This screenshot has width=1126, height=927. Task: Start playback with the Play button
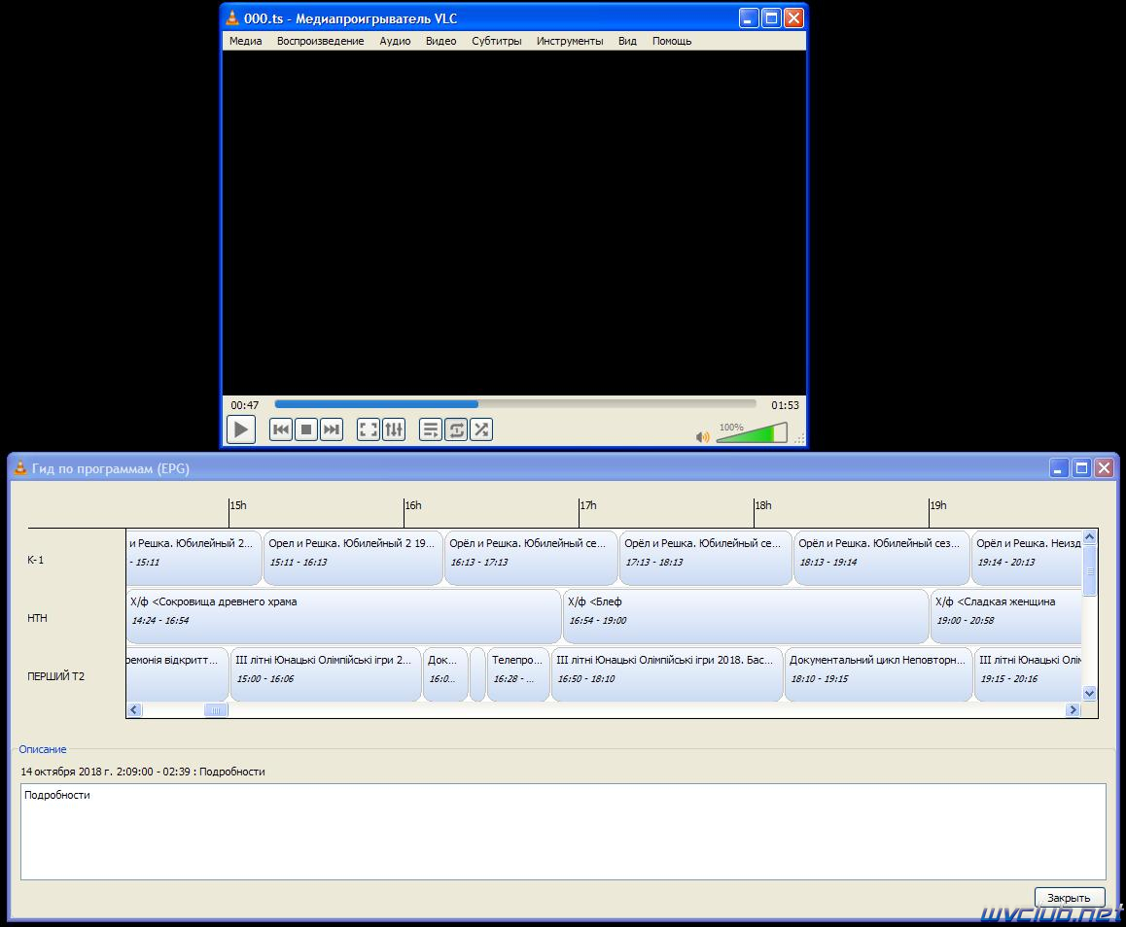(x=240, y=429)
